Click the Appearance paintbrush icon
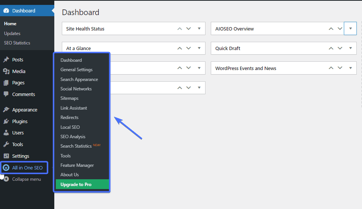Image resolution: width=362 pixels, height=209 pixels. [6, 110]
